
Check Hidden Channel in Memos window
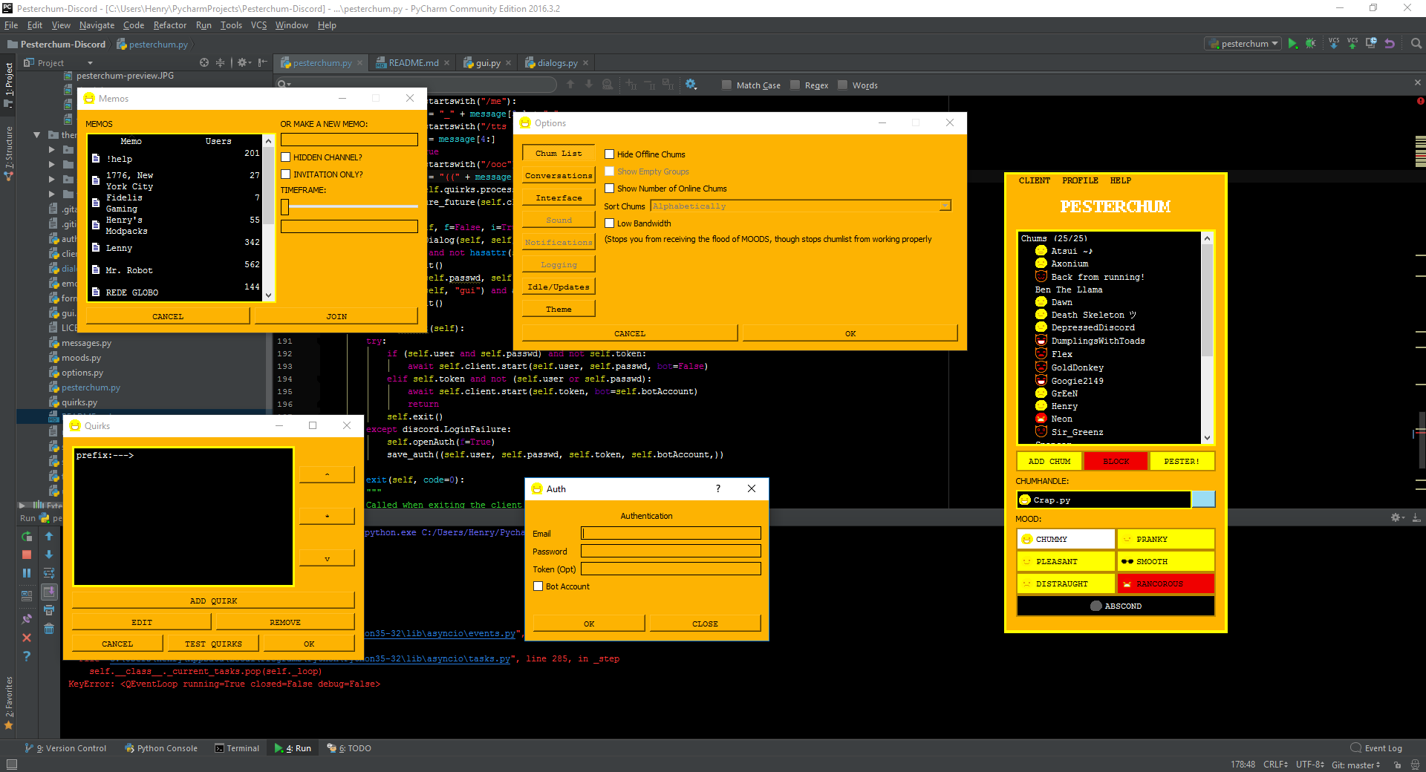[x=285, y=157]
